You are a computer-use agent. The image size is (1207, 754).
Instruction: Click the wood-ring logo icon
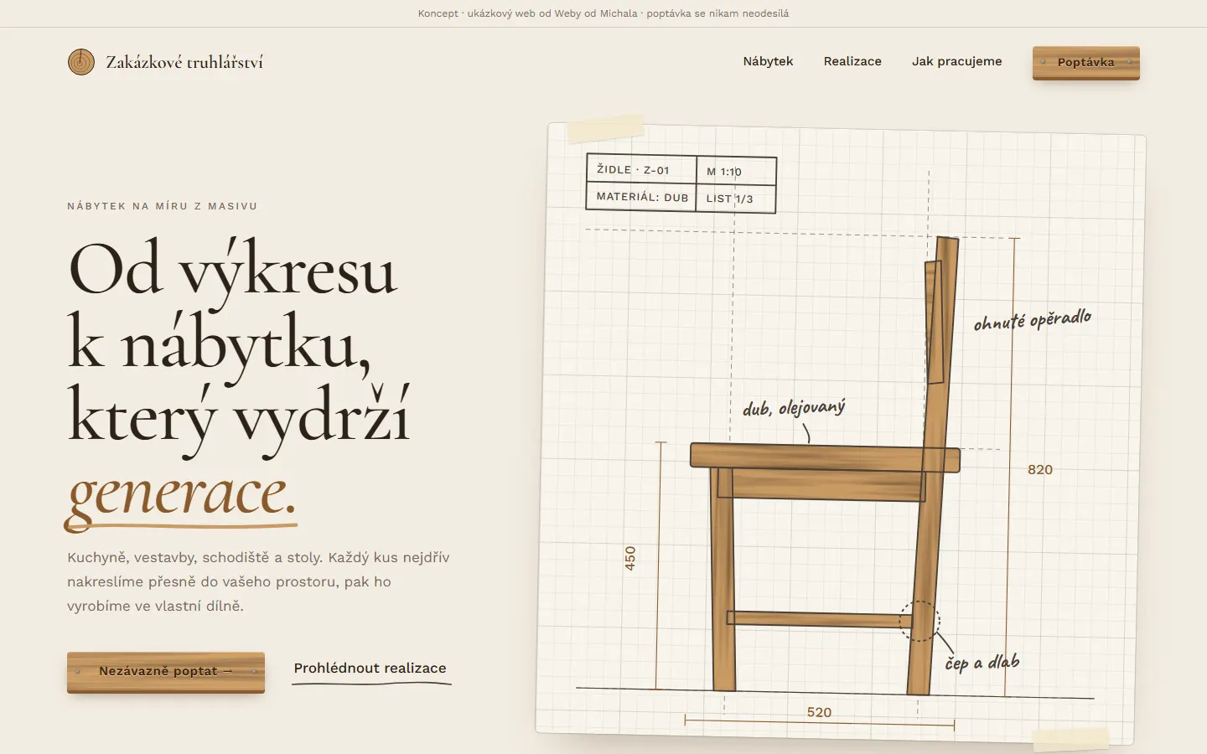pyautogui.click(x=81, y=62)
